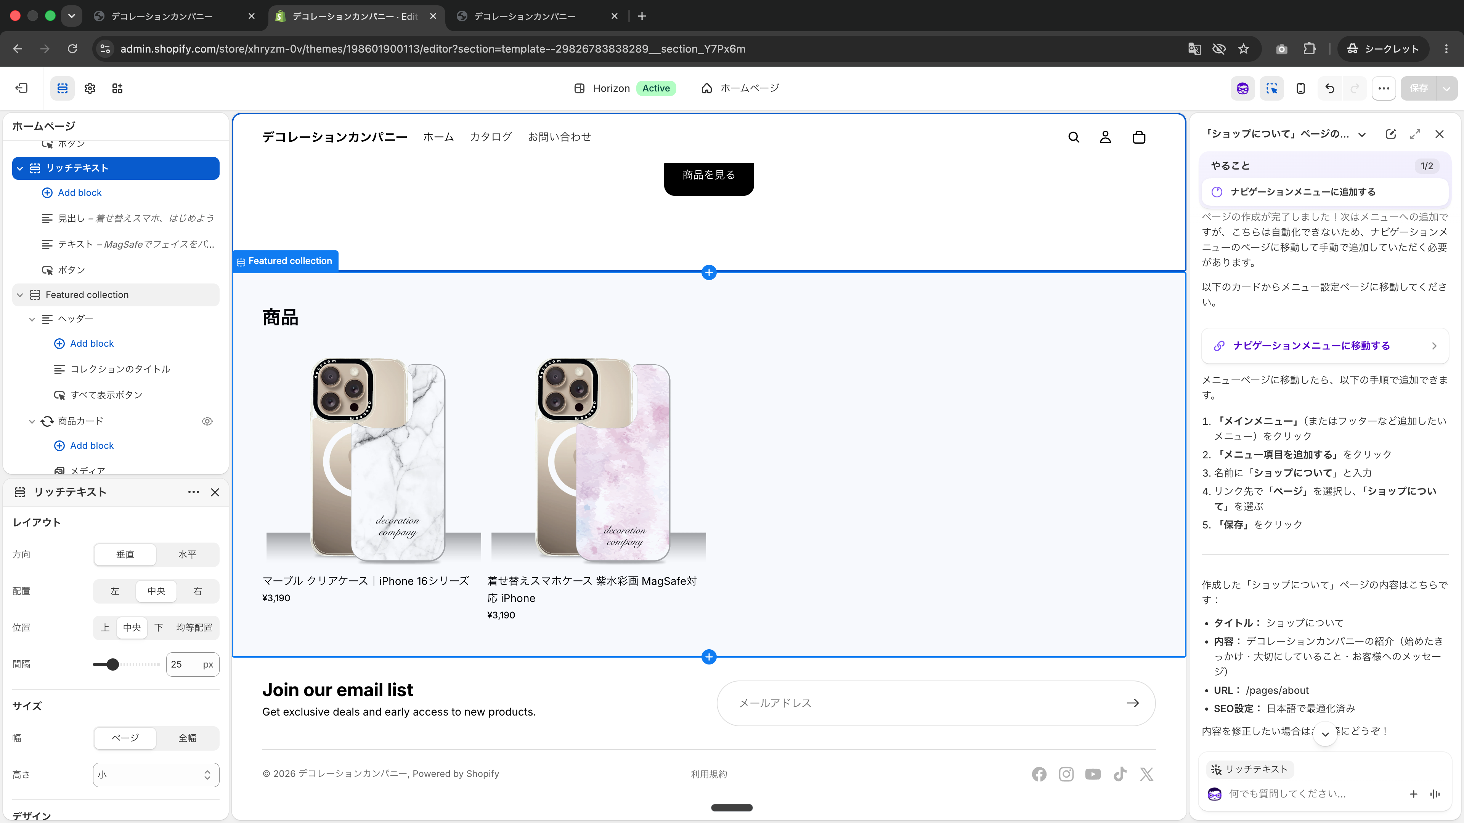Click the undo arrow icon

point(1329,88)
